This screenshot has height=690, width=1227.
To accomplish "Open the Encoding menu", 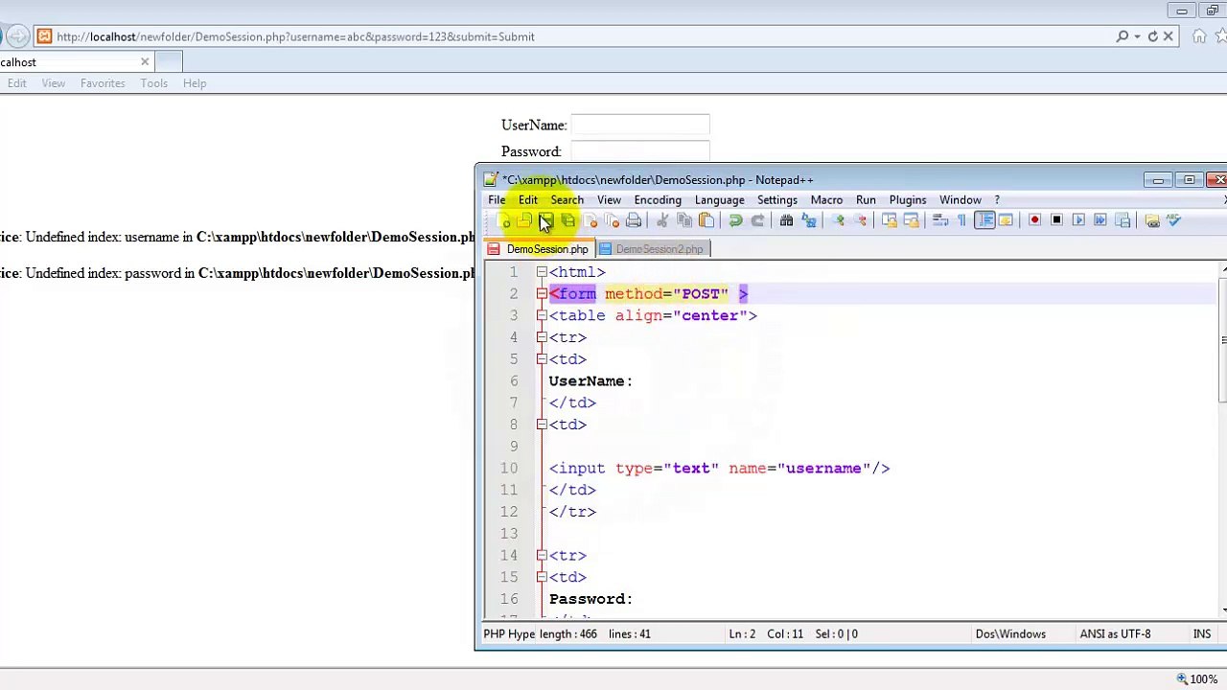I will (658, 199).
